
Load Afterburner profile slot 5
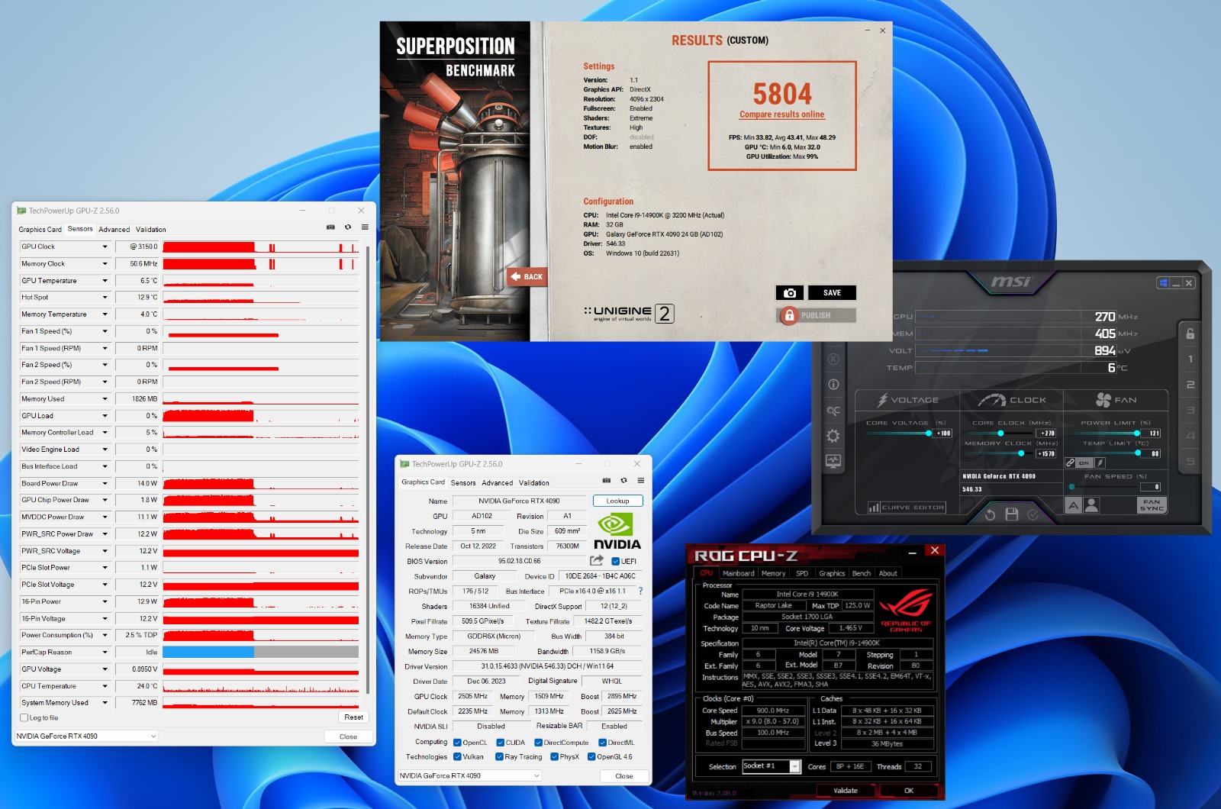1190,462
